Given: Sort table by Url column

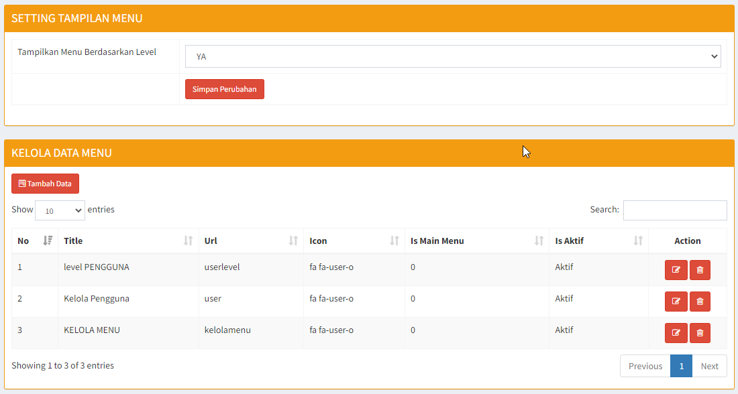Looking at the screenshot, I should [251, 241].
